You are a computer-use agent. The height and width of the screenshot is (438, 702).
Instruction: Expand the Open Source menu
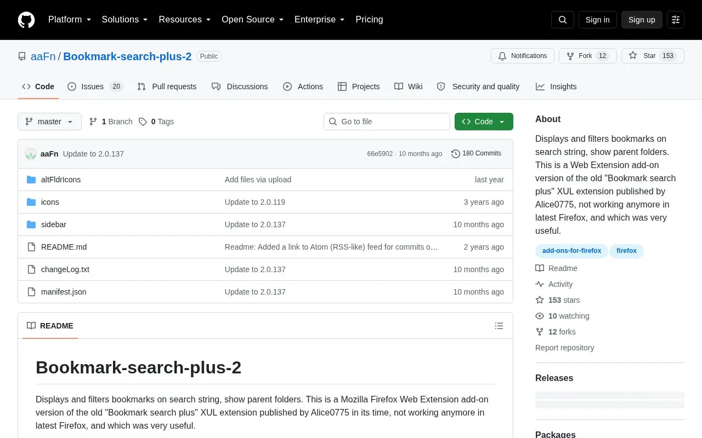[253, 20]
